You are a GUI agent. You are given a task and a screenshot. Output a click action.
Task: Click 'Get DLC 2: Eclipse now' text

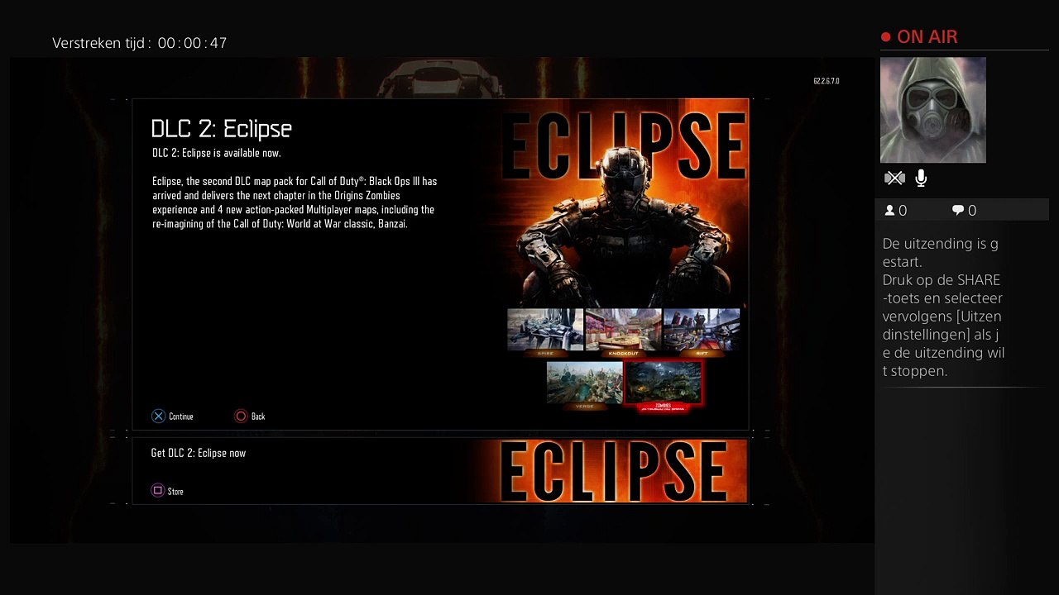[199, 453]
